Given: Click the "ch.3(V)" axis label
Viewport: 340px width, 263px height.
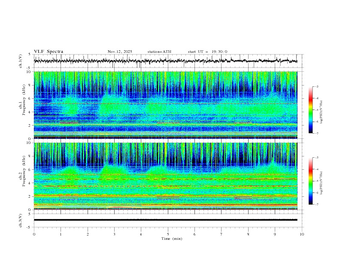Looking at the screenshot, I should (x=21, y=220).
